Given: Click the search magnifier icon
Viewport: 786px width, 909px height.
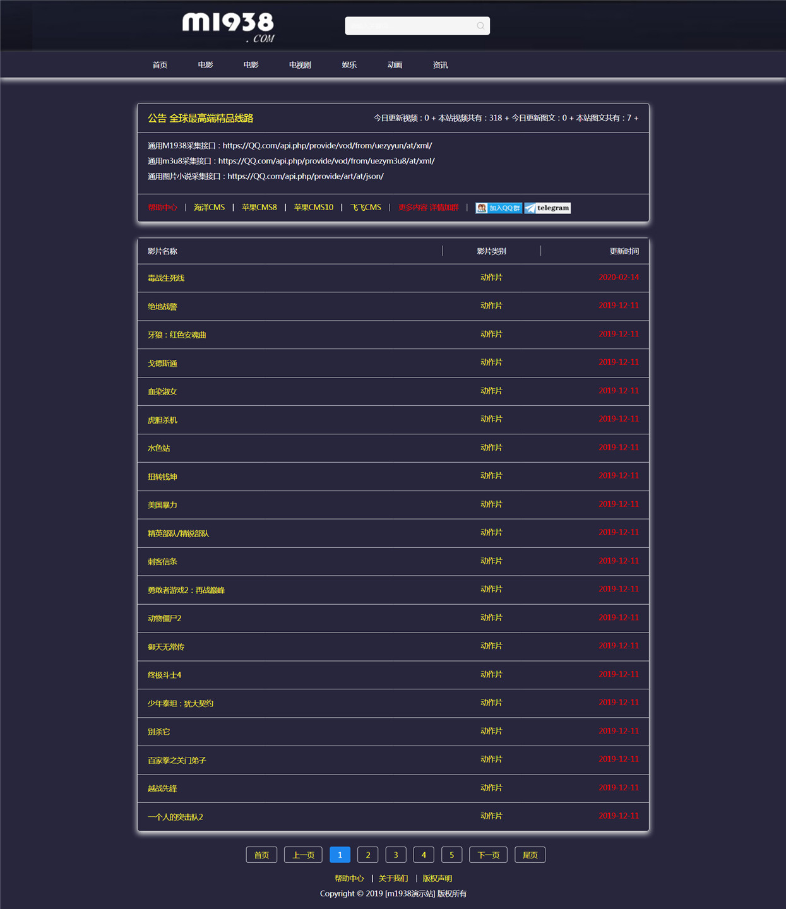Looking at the screenshot, I should pyautogui.click(x=480, y=26).
